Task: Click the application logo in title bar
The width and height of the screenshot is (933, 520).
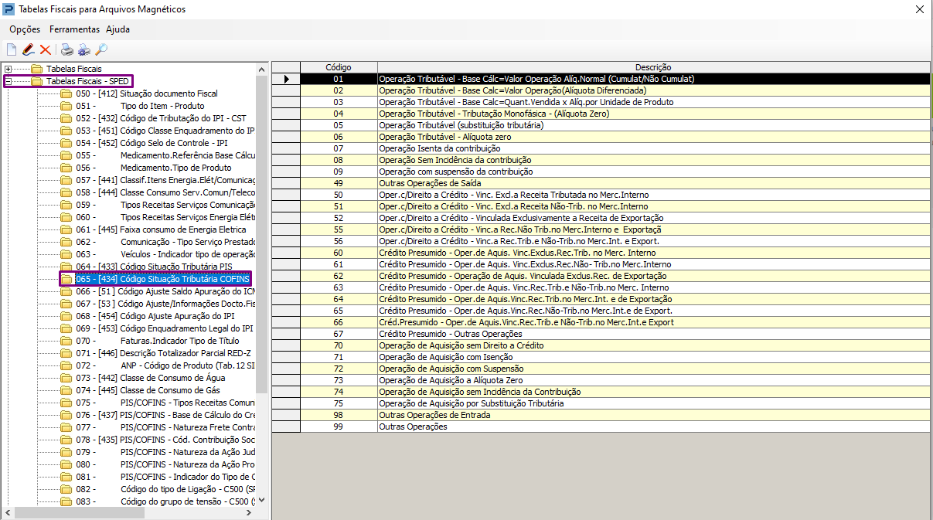Action: point(9,9)
